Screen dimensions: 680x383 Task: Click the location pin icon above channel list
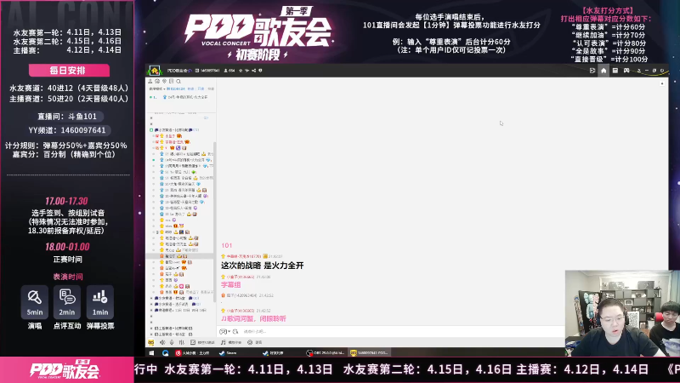[164, 81]
